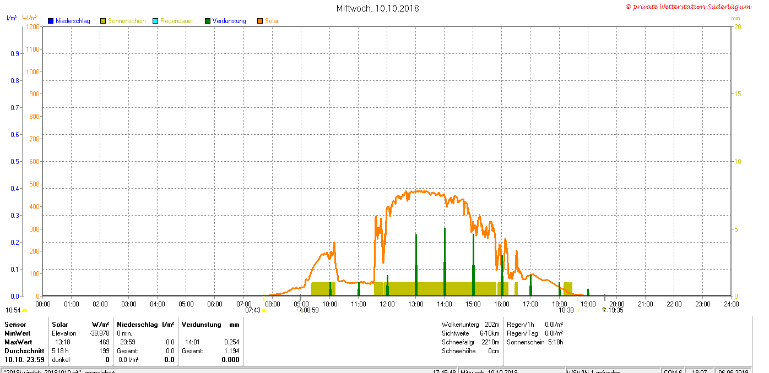The height and width of the screenshot is (373, 769).
Task: Click the '06:00' label on the time axis
Action: (215, 304)
